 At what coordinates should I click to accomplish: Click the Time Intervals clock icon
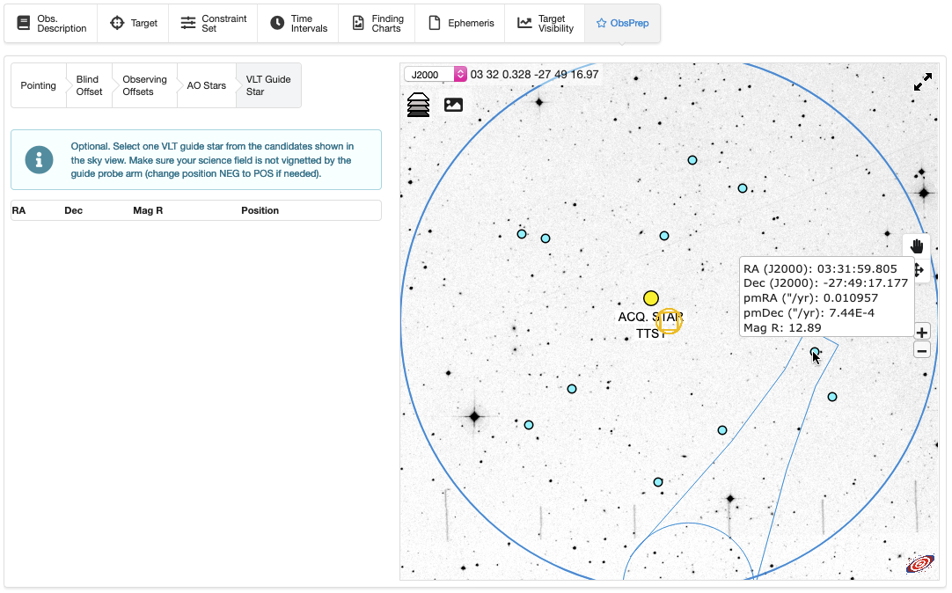tap(277, 23)
